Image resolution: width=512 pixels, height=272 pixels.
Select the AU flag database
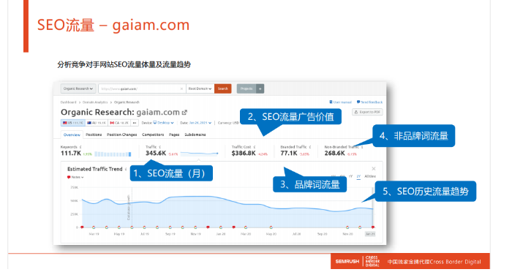tap(97, 123)
